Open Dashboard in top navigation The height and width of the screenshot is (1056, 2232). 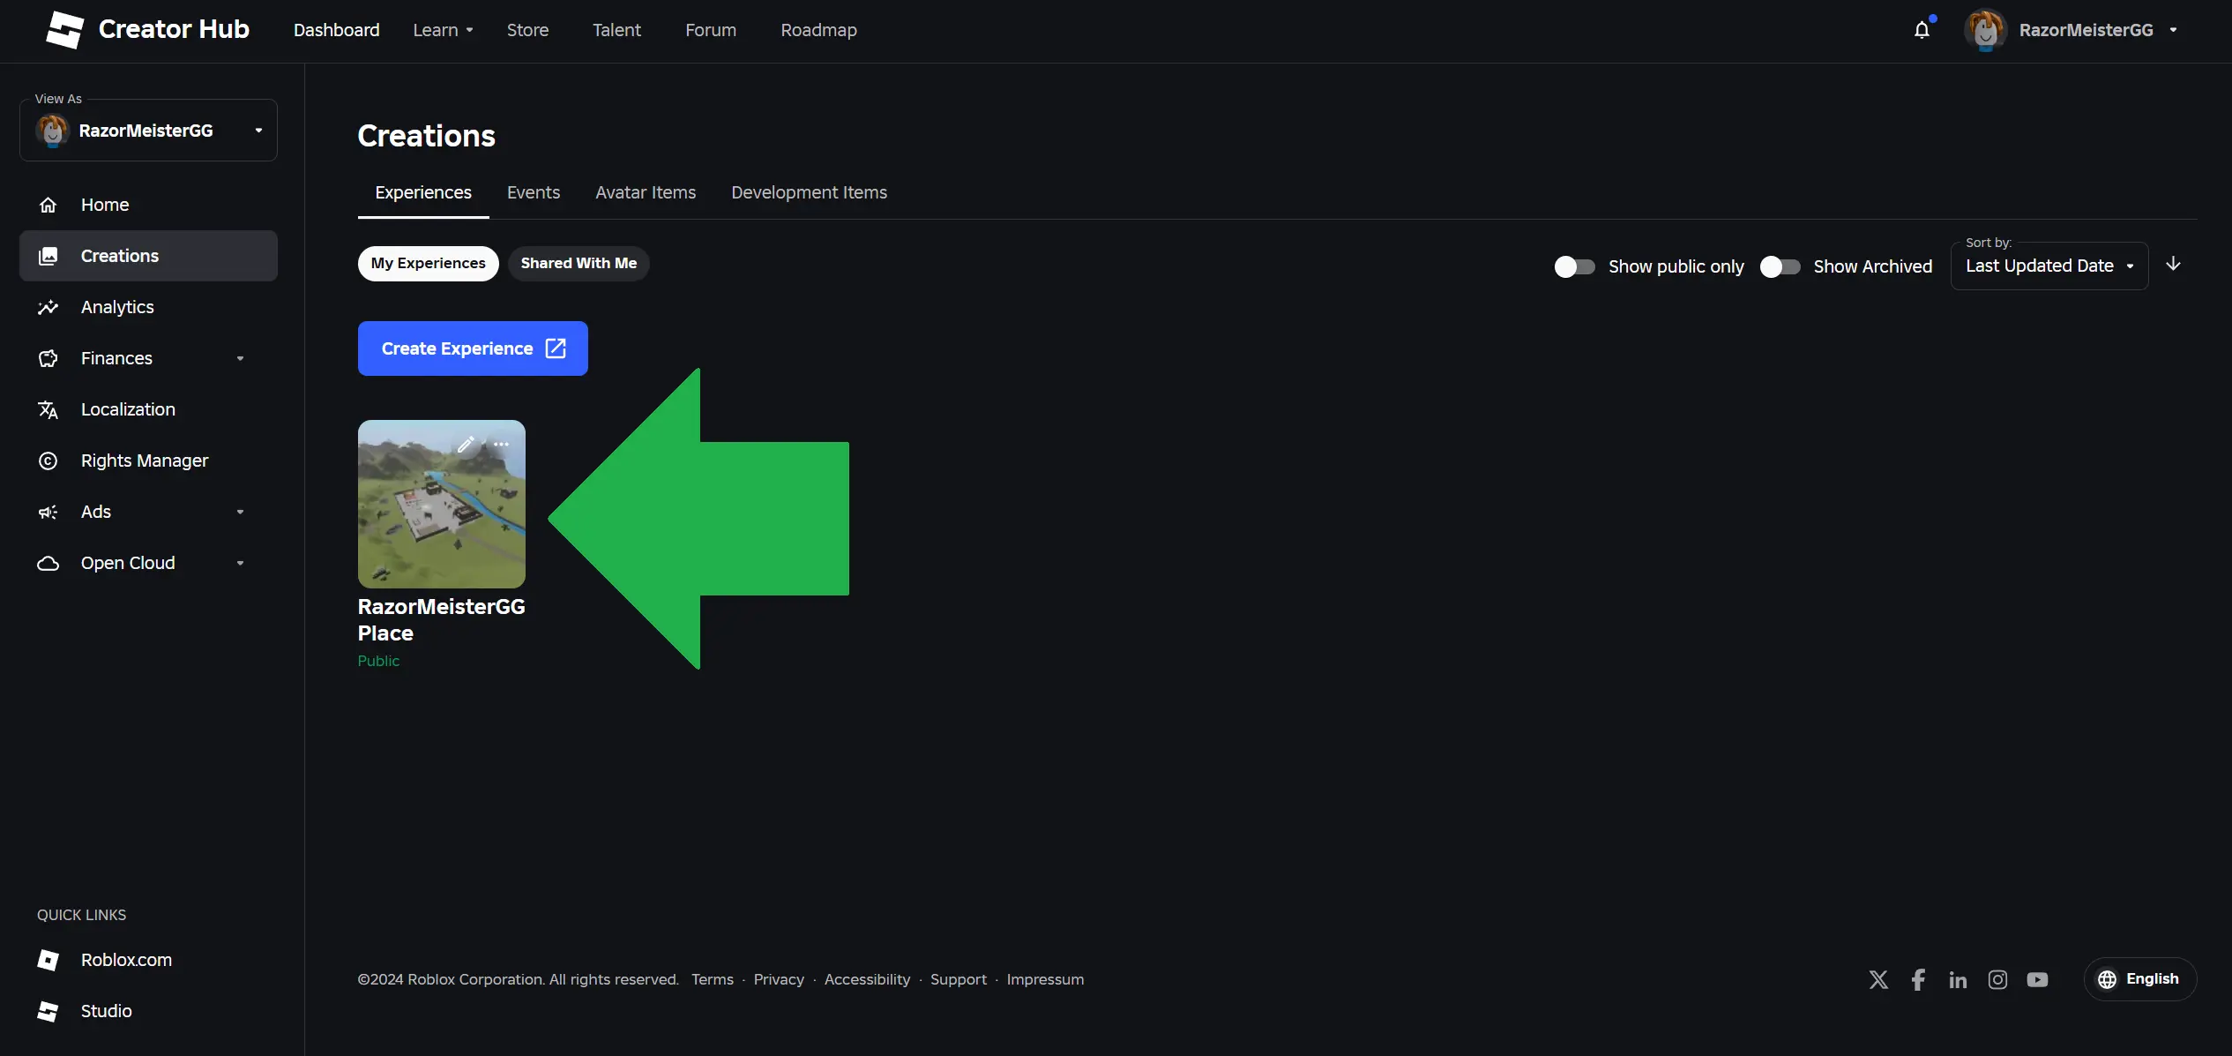pos(337,30)
